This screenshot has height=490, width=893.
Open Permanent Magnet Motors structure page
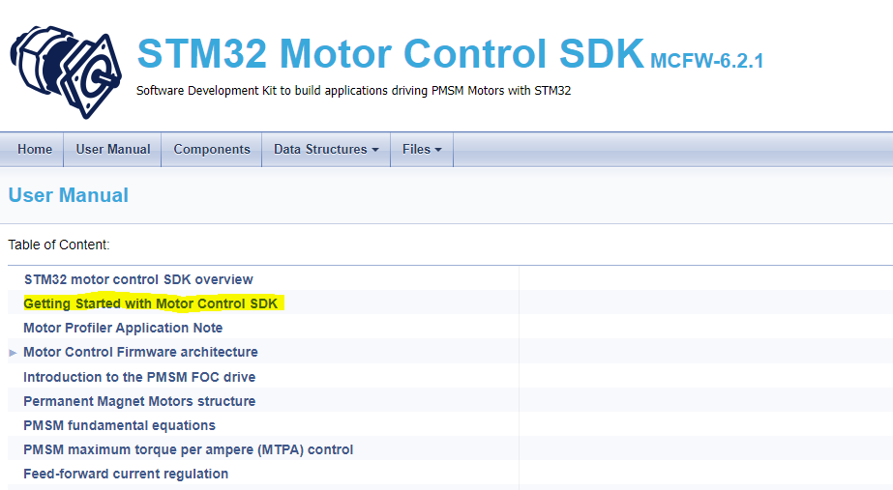click(139, 401)
